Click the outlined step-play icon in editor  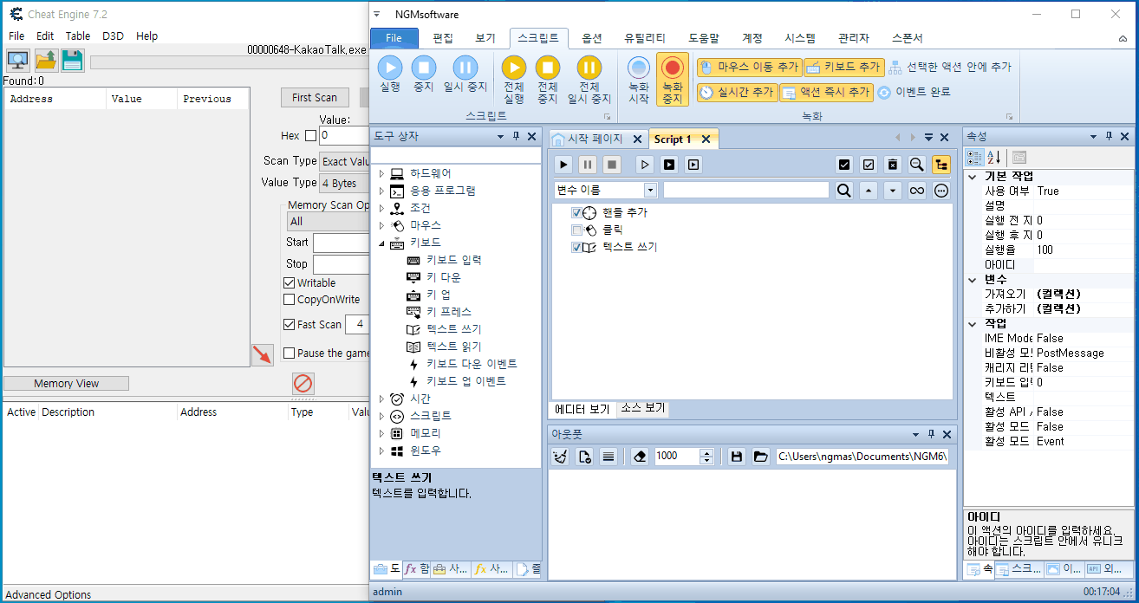[x=644, y=165]
